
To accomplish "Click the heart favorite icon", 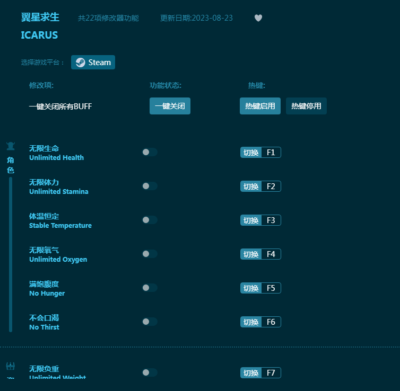I will coord(258,18).
